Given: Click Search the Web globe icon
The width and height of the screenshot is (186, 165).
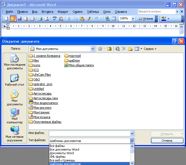Looking at the screenshot, I should [117, 49].
